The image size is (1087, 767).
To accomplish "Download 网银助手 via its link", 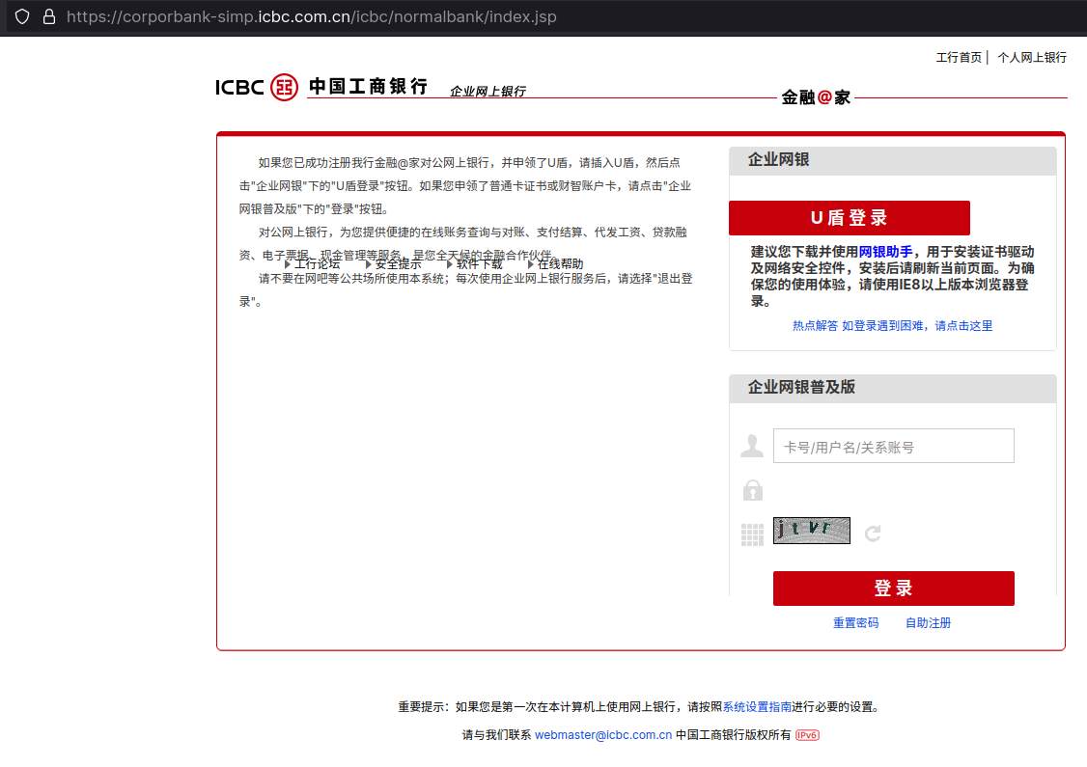I will pos(884,251).
